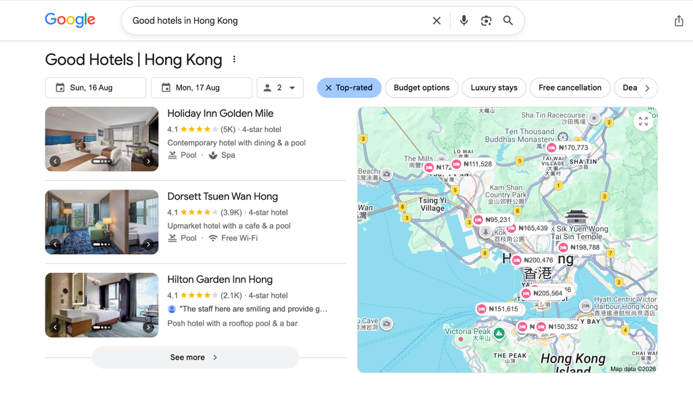This screenshot has height=394, width=693.
Task: Open Dorsett Tsuen Wan Hong listing
Action: [x=222, y=196]
